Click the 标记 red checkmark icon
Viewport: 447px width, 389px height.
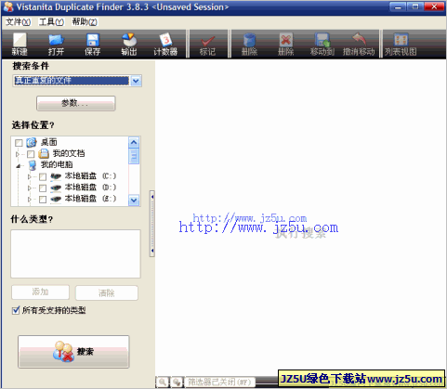207,41
